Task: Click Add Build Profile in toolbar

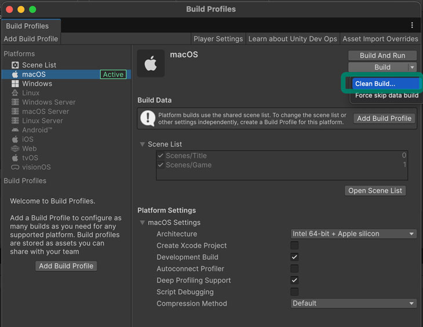Action: (31, 39)
